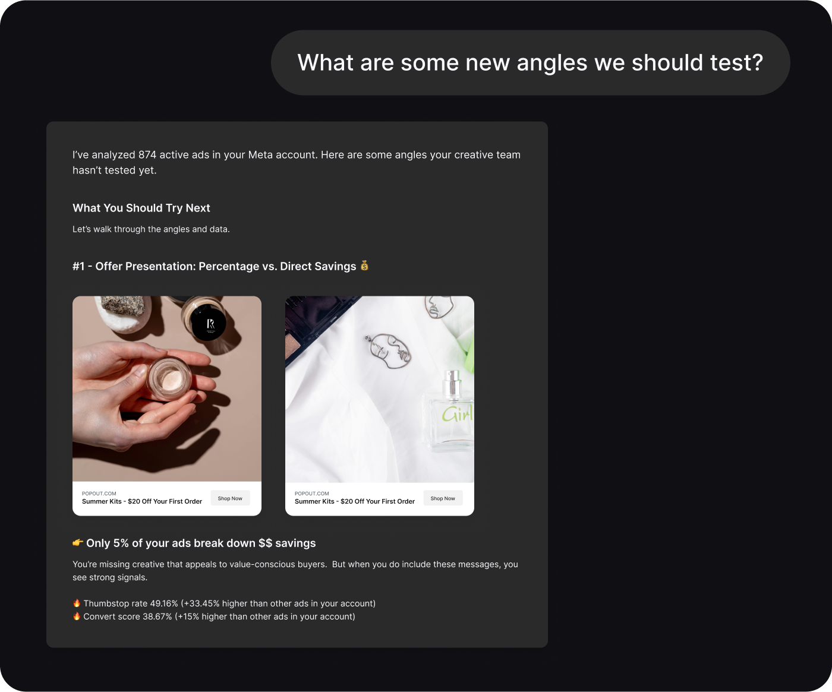Click the money bag emoji icon

tap(364, 266)
